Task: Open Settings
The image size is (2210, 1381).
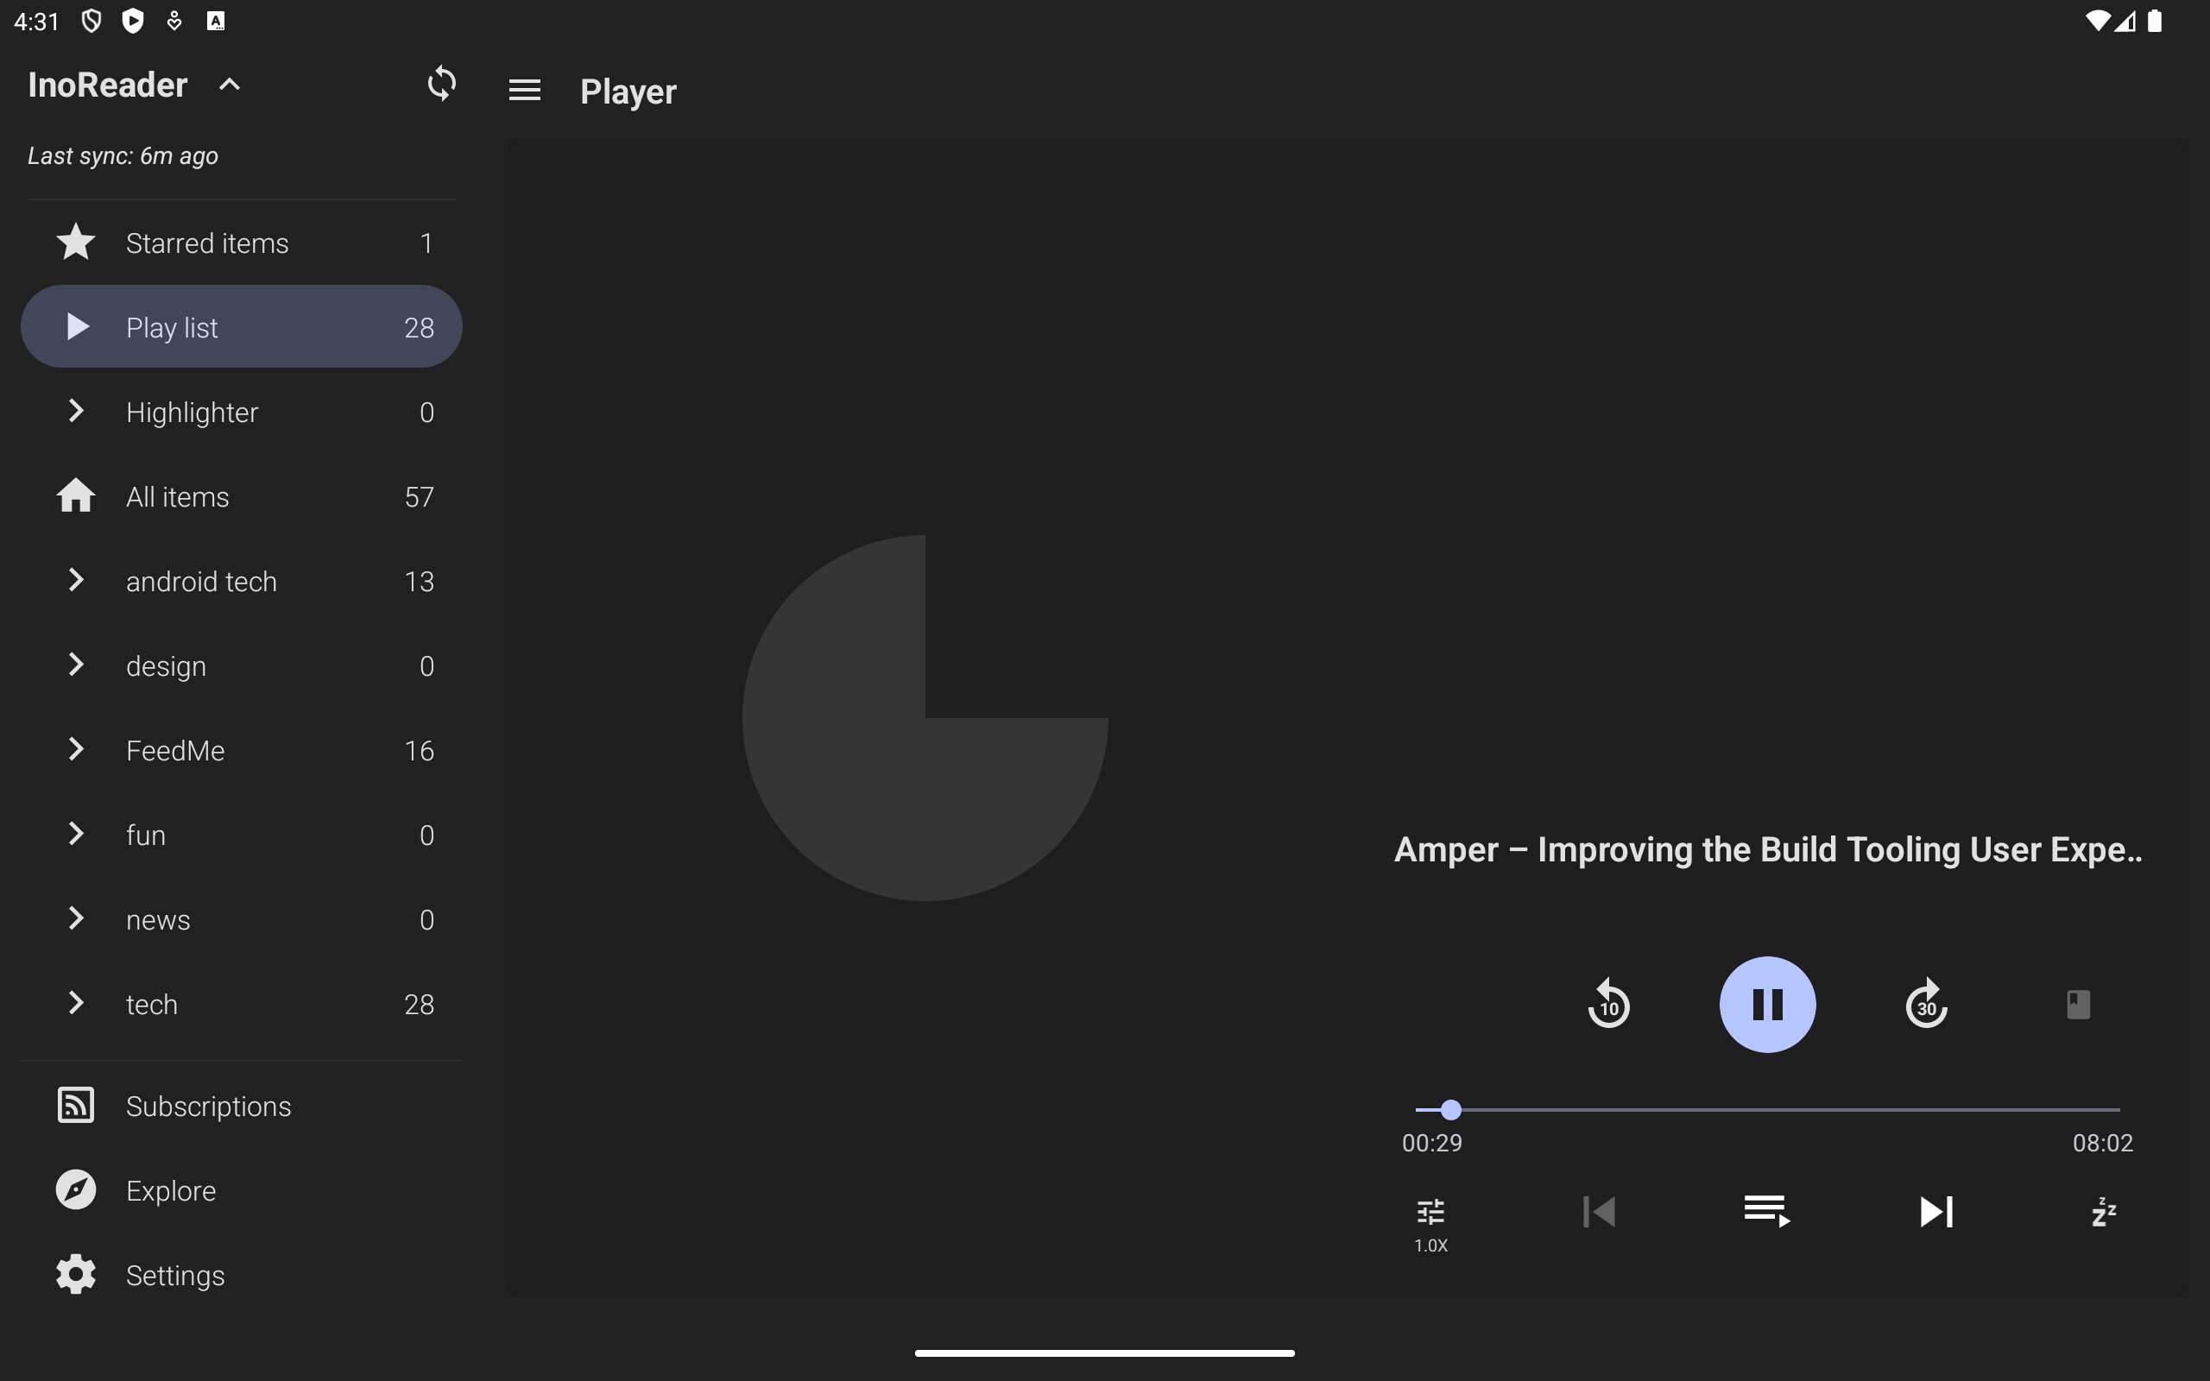Action: click(x=241, y=1275)
